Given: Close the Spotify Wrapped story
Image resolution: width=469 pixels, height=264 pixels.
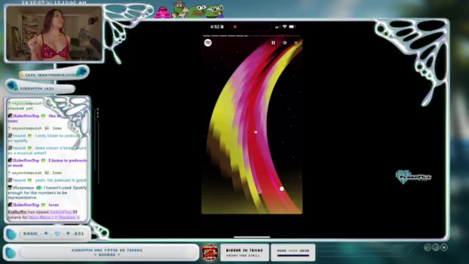Looking at the screenshot, I should coord(296,43).
